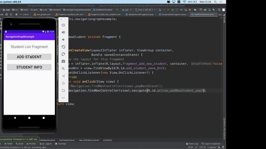Open the Layout Inspector panel
Image resolution: width=266 pixels, height=149 pixels.
click(x=211, y=144)
